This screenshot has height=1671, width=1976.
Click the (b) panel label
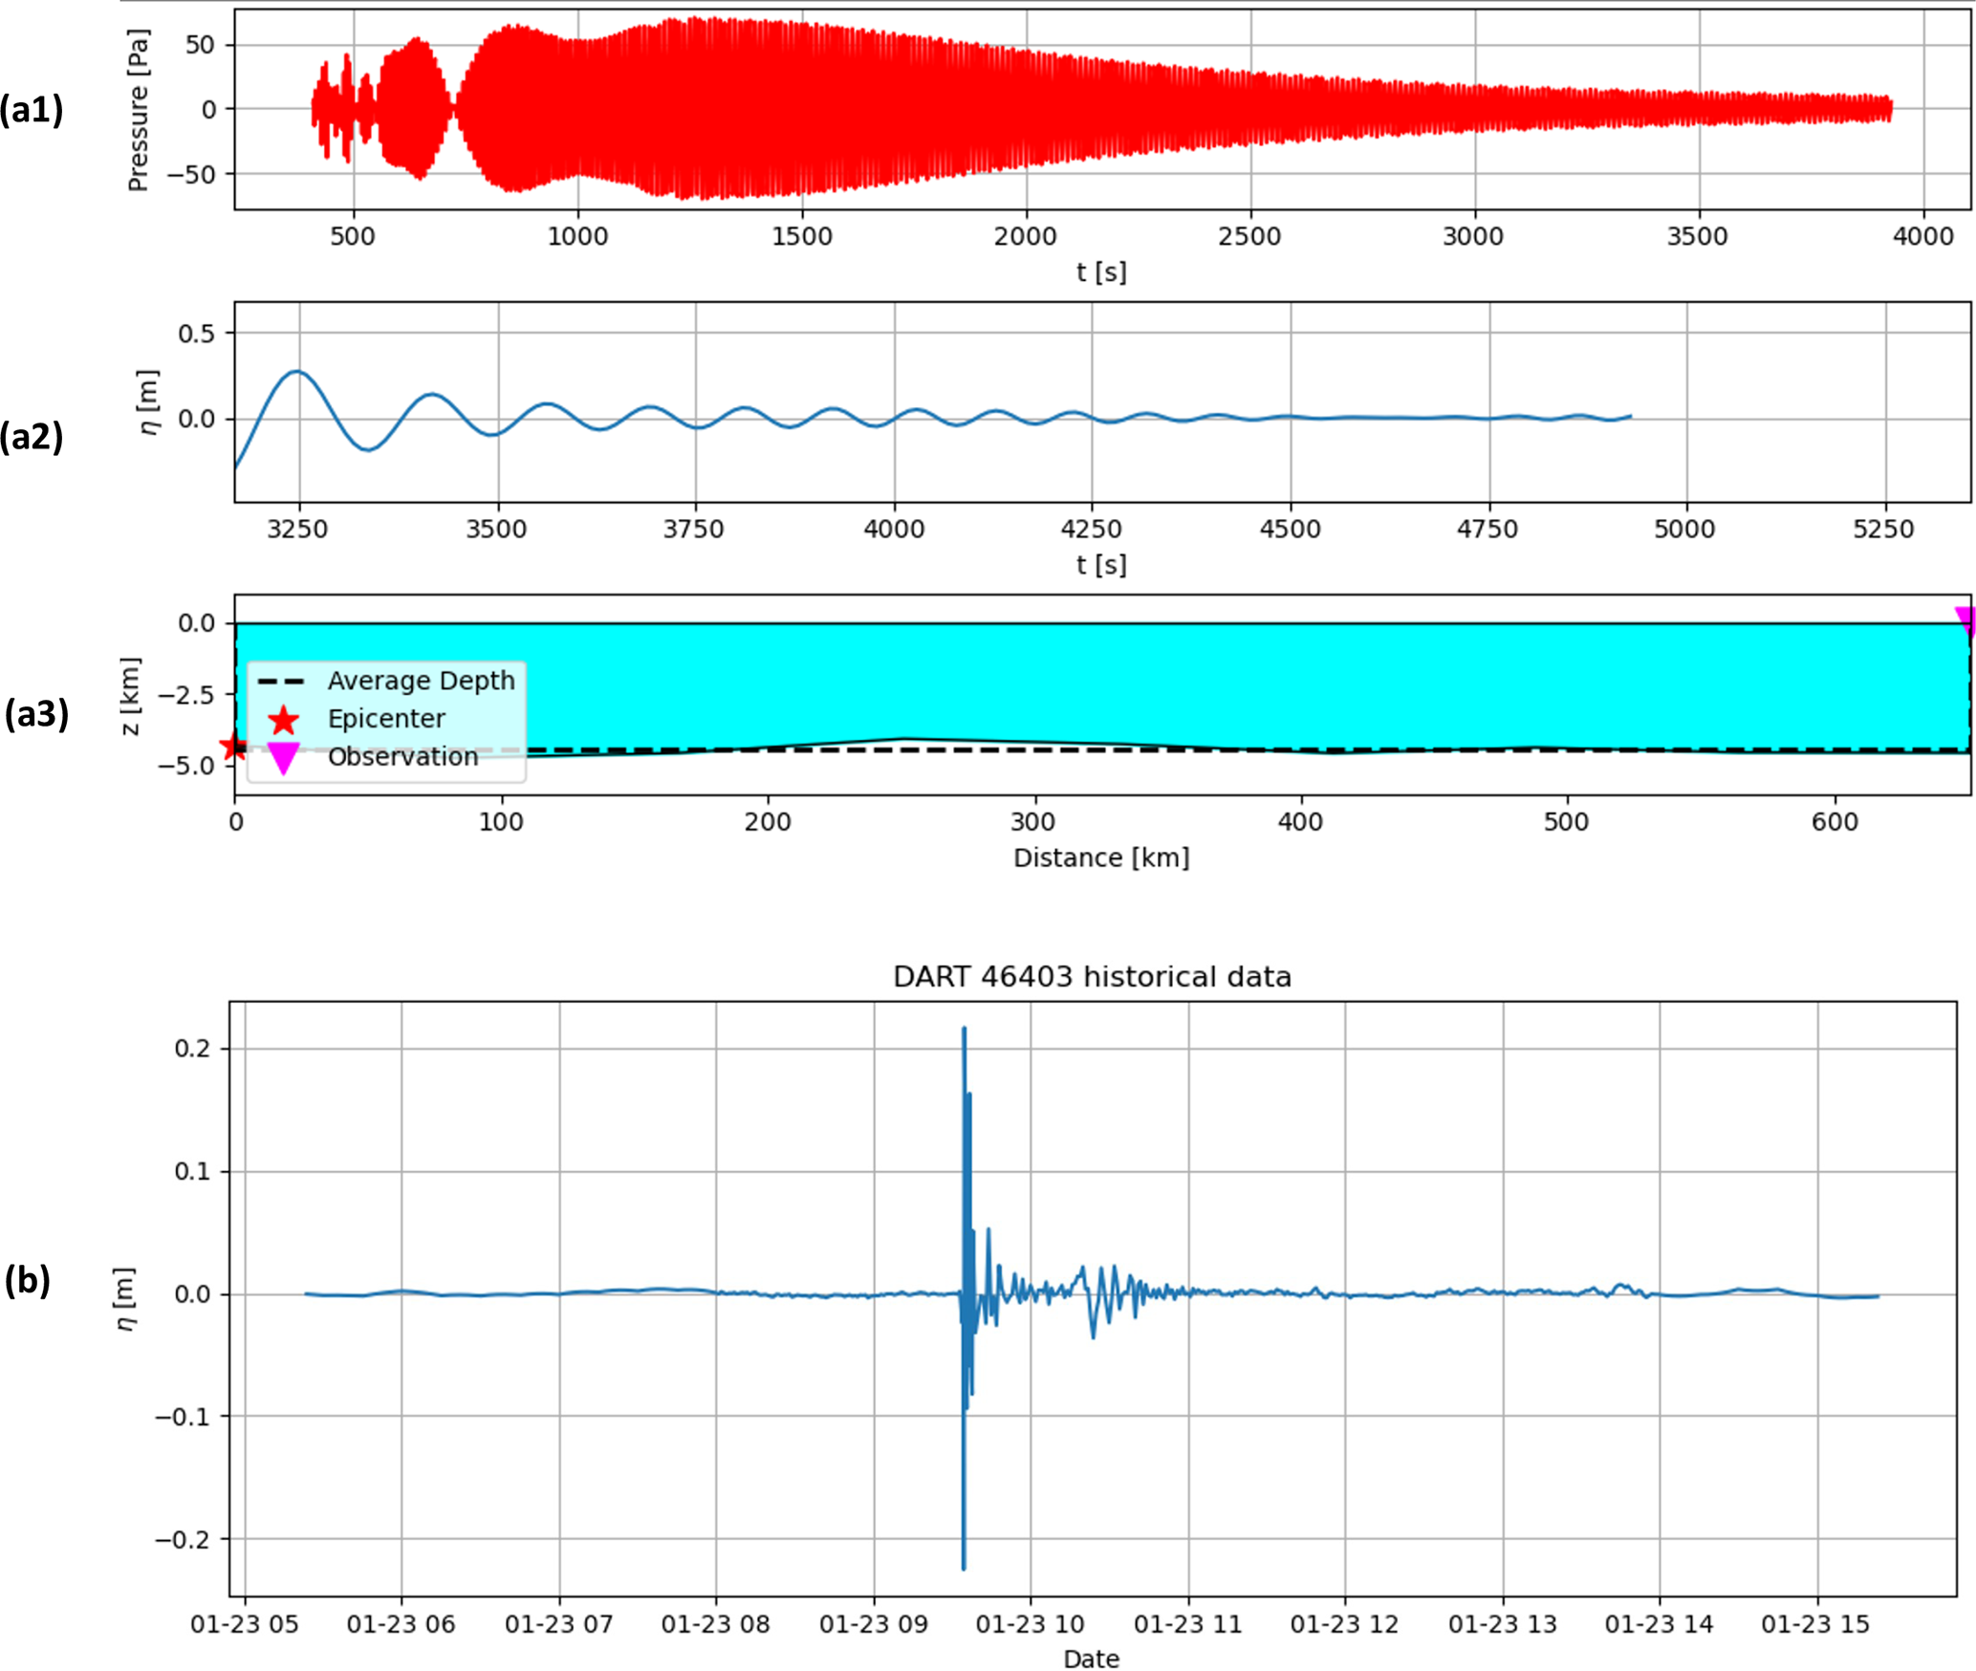[27, 1280]
